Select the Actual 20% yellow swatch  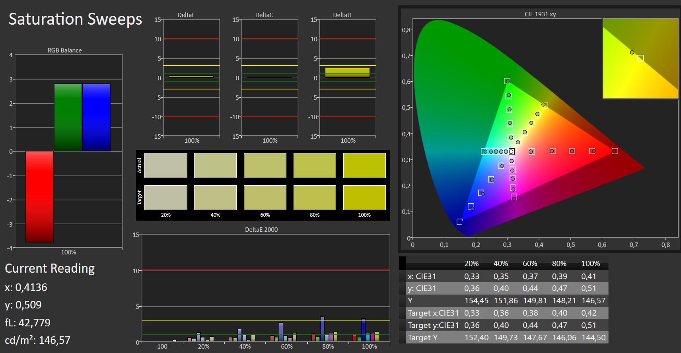point(166,165)
